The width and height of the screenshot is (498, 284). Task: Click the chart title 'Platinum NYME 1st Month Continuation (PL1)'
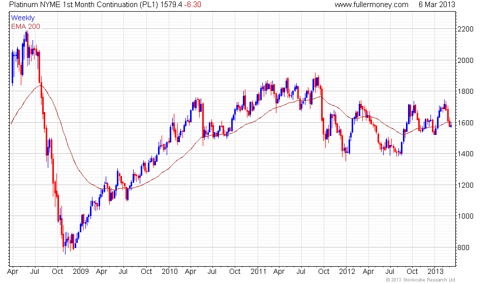[x=83, y=5]
